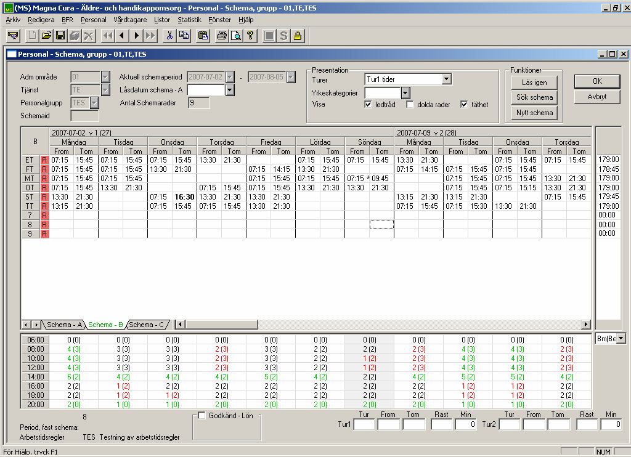Click the Open folder toolbar icon
The image size is (631, 457).
click(x=46, y=36)
